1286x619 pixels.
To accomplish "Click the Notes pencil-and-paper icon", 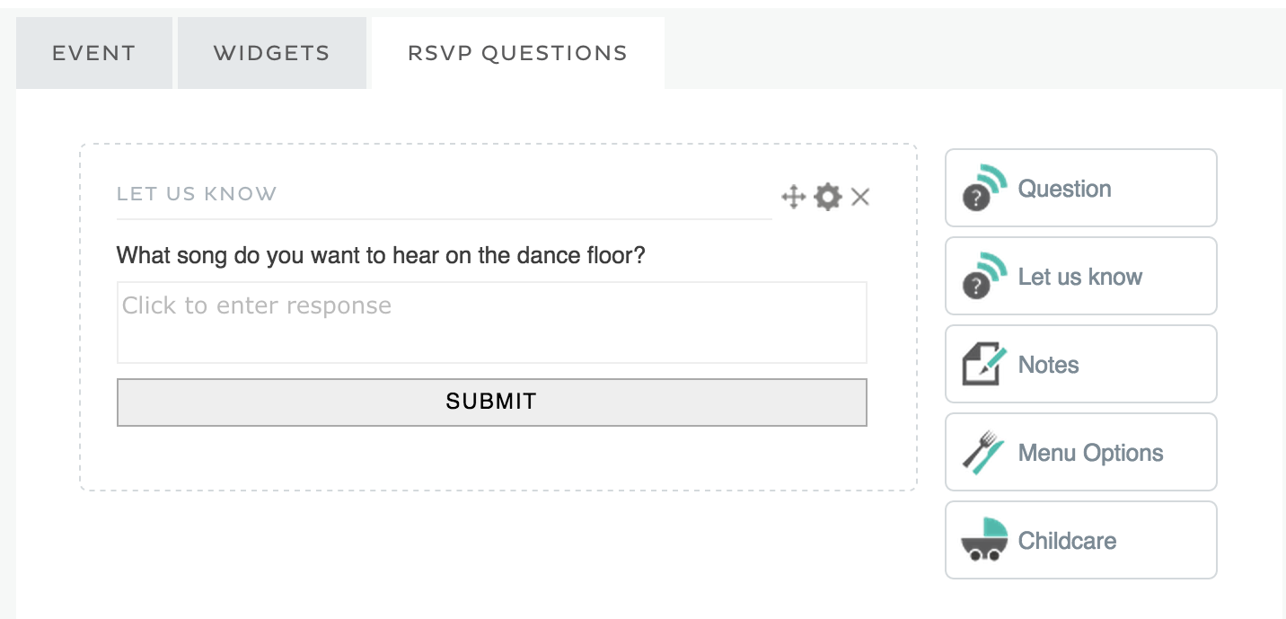I will click(984, 364).
